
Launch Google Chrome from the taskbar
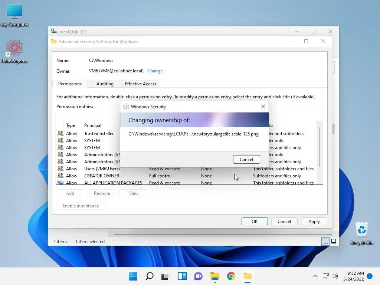coord(231,276)
